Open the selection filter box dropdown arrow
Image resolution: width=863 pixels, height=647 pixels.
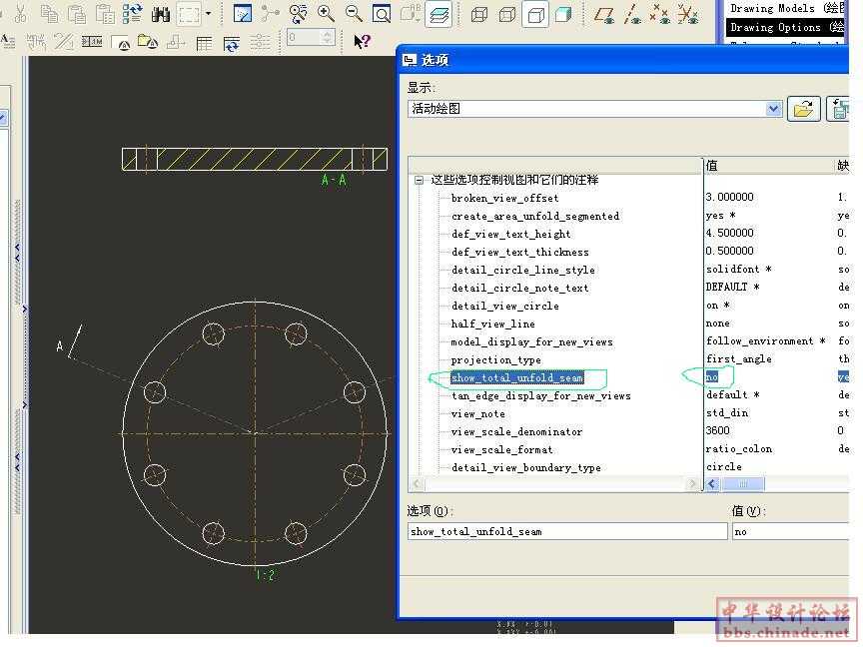[x=208, y=14]
